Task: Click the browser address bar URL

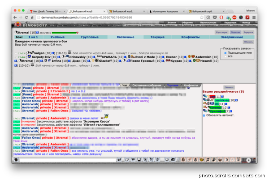Action: 87,17
